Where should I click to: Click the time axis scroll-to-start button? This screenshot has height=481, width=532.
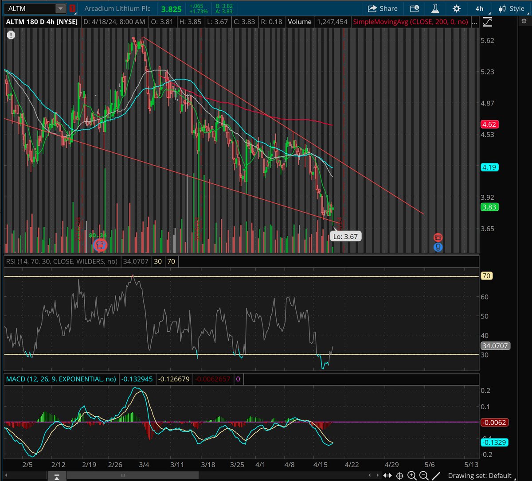[57, 476]
